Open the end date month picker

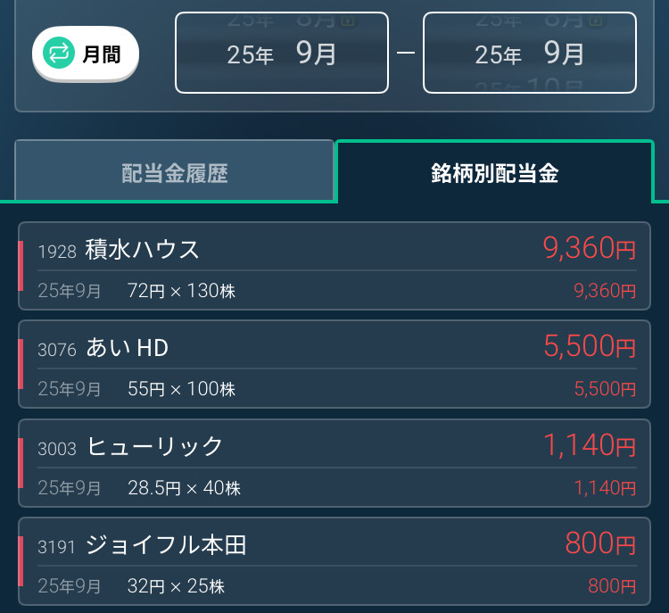[x=529, y=53]
